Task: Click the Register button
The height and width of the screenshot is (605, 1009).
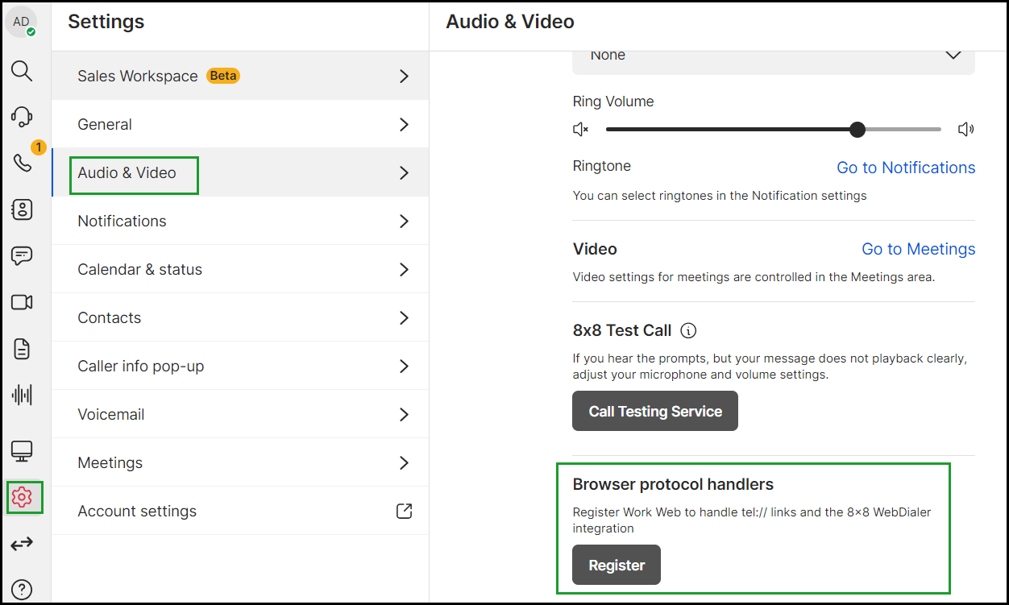Action: click(x=617, y=565)
